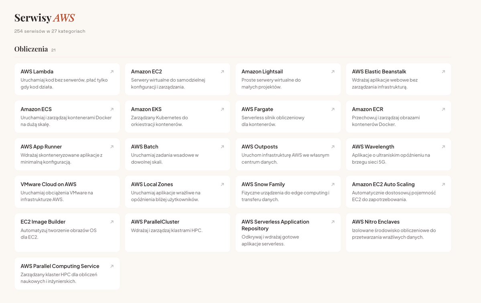The image size is (481, 303).
Task: Click description 'Automatyzuj tworzenie obrazów OS'
Action: pyautogui.click(x=59, y=231)
